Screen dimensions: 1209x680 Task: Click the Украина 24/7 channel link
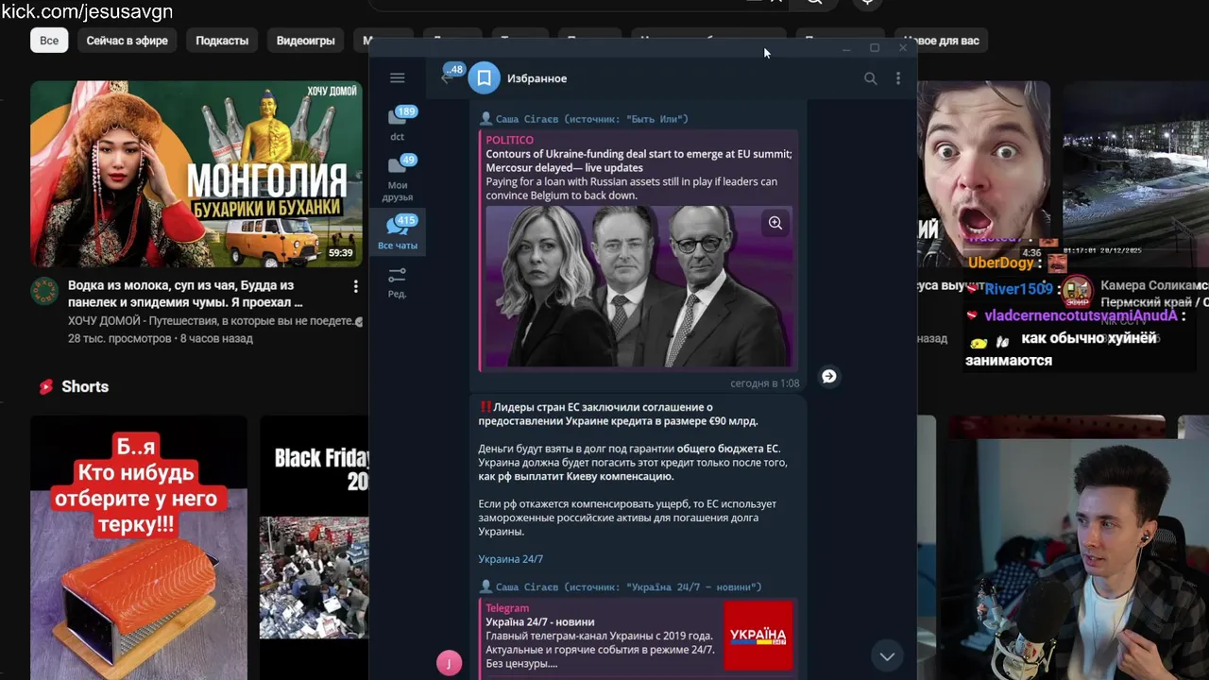tap(510, 559)
